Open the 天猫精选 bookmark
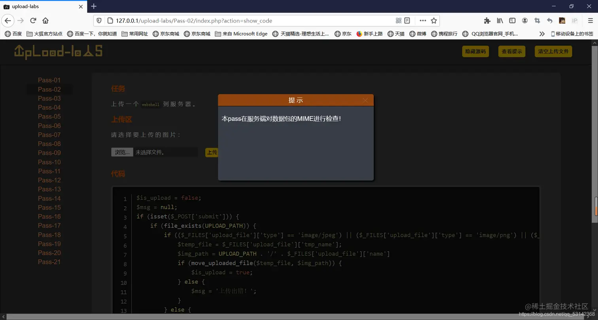 coord(301,34)
